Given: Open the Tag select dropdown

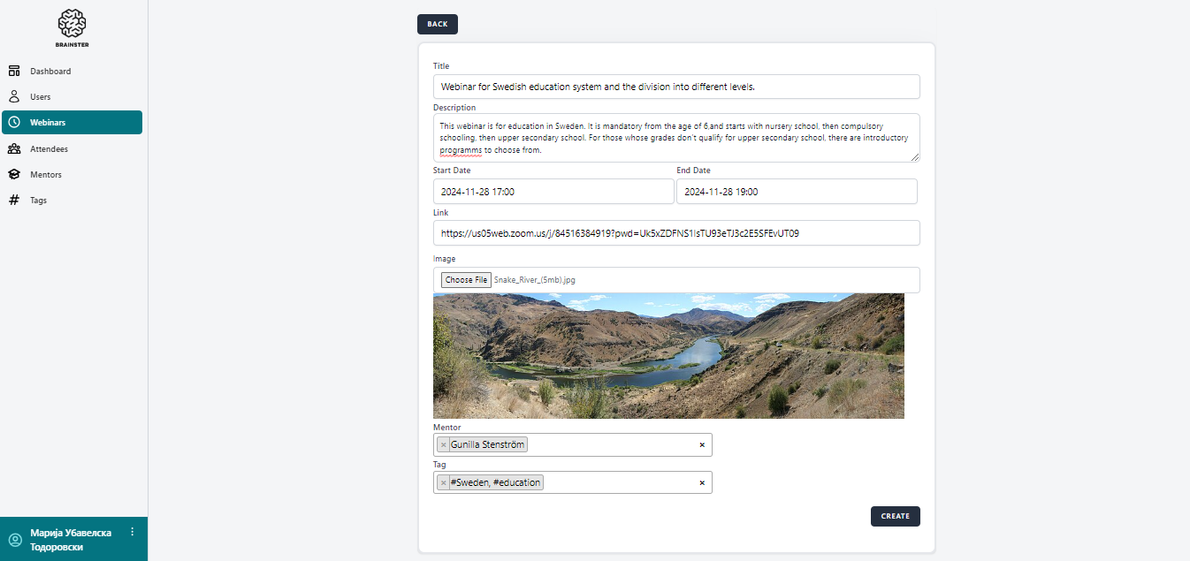Looking at the screenshot, I should tap(619, 482).
